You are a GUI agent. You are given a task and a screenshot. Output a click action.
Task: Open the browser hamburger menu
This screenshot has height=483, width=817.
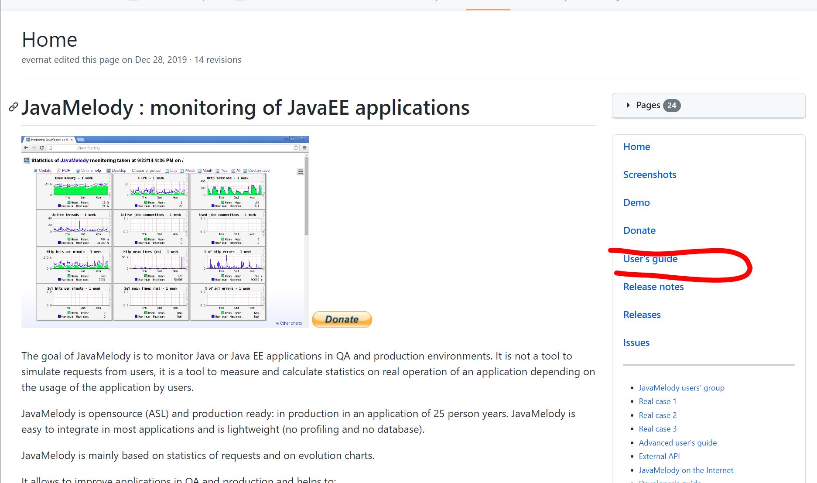(304, 147)
